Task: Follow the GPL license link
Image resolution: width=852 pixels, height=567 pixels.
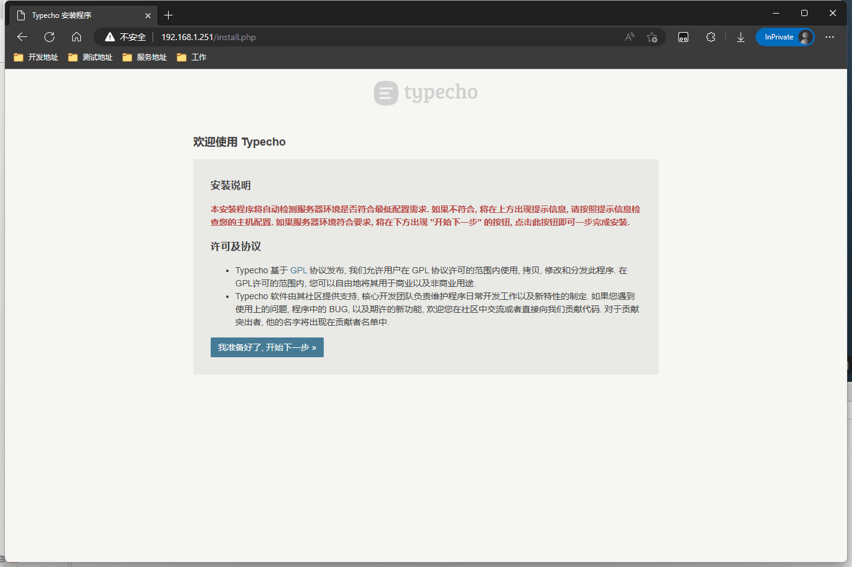Action: point(298,270)
